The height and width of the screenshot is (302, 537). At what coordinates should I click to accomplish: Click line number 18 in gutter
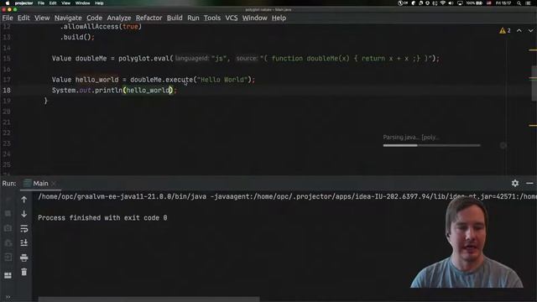tap(8, 91)
